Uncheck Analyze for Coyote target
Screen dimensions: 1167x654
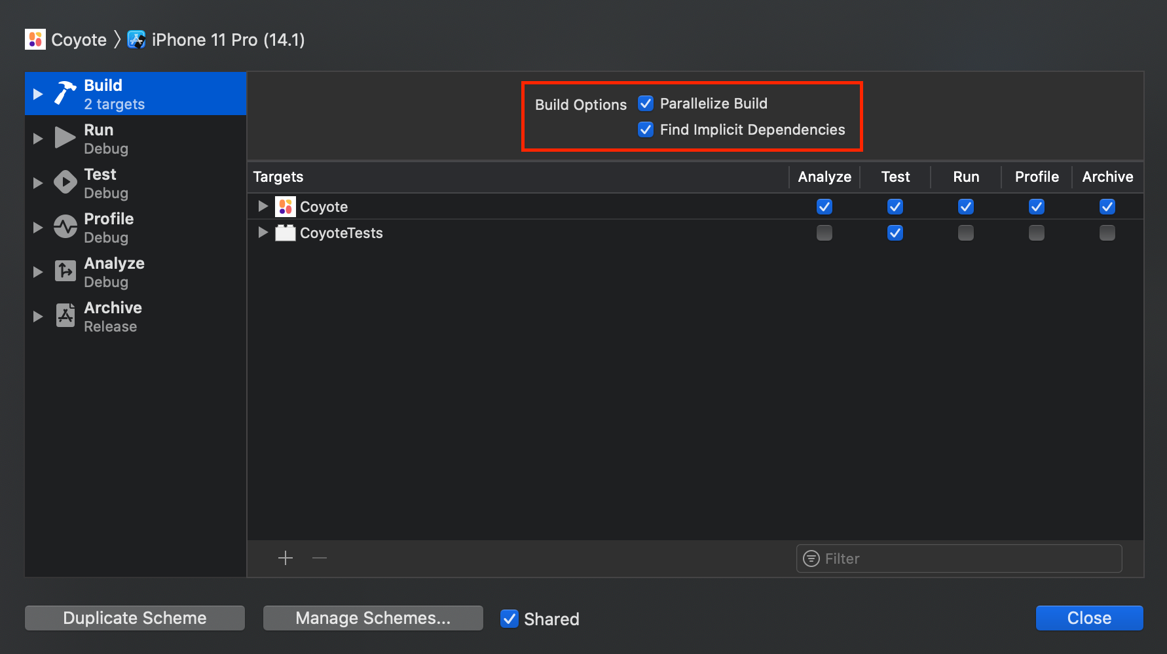824,207
